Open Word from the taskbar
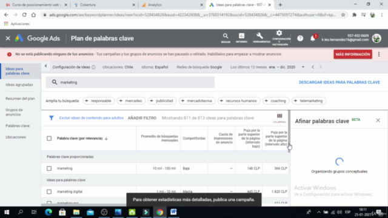The height and width of the screenshot is (218, 388). (173, 212)
